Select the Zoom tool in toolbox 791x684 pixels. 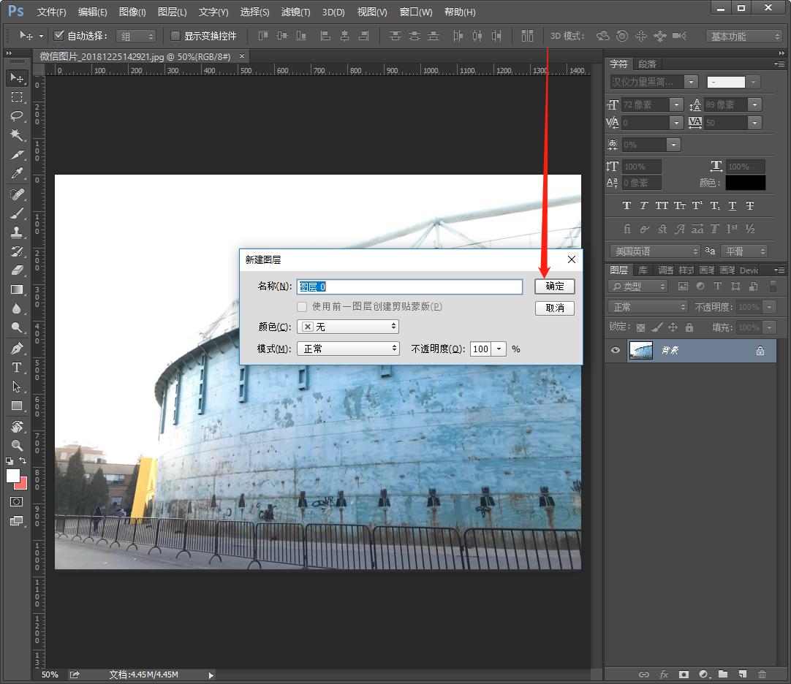17,445
